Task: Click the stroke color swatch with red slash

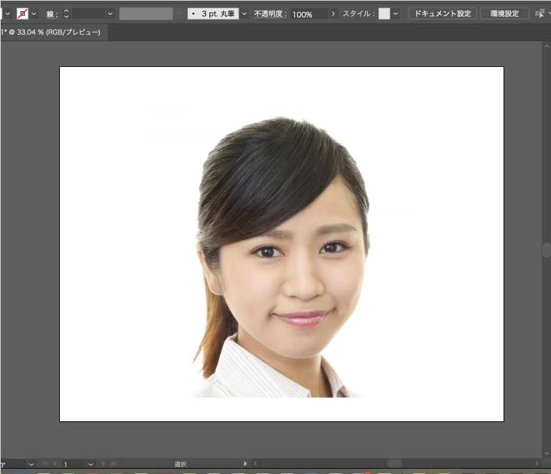Action: coord(23,14)
